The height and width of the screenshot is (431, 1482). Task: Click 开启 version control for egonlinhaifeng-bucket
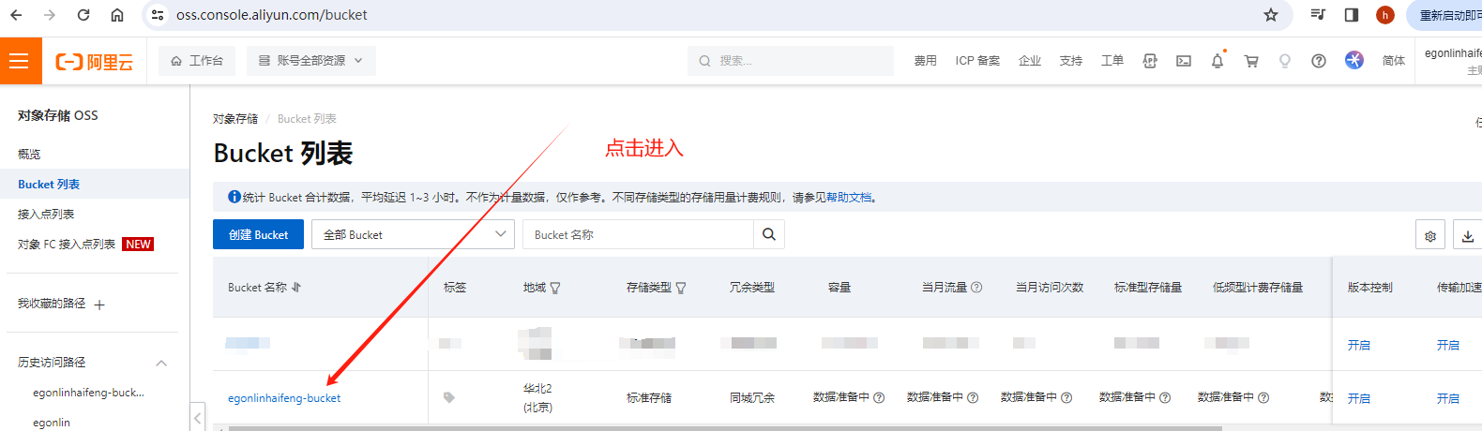1359,398
